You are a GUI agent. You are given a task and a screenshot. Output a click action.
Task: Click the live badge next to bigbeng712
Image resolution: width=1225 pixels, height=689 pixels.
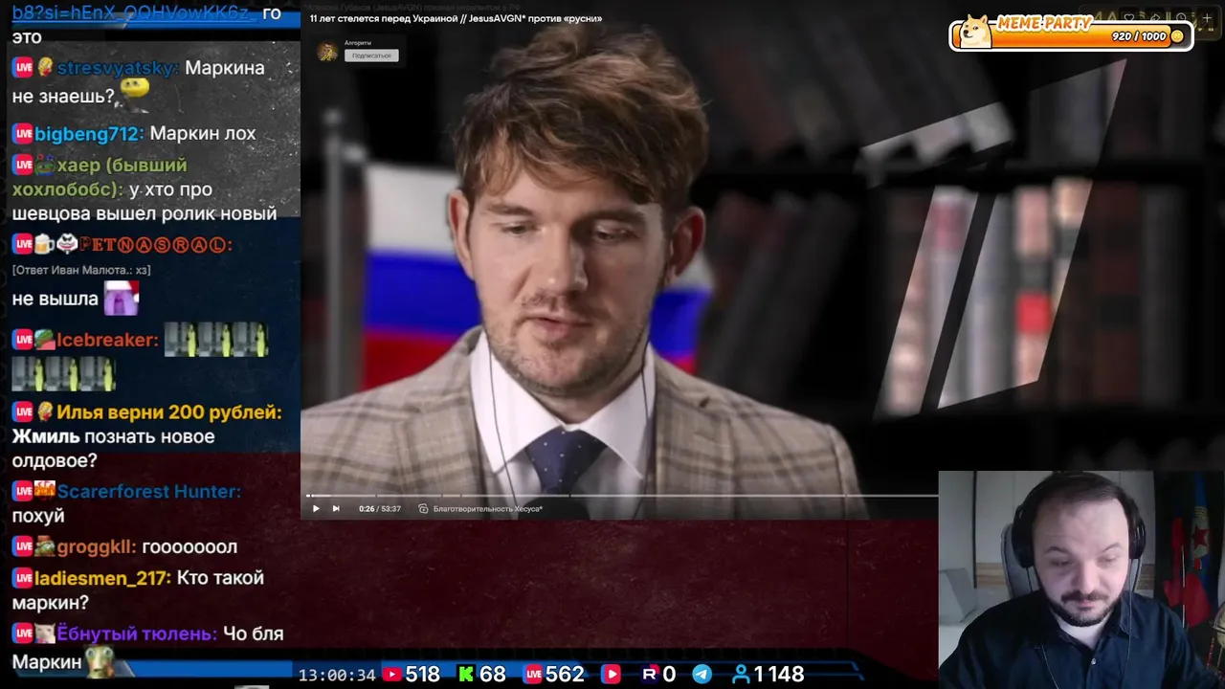(x=23, y=133)
